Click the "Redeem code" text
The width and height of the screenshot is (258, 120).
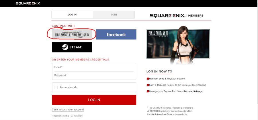[157, 79]
